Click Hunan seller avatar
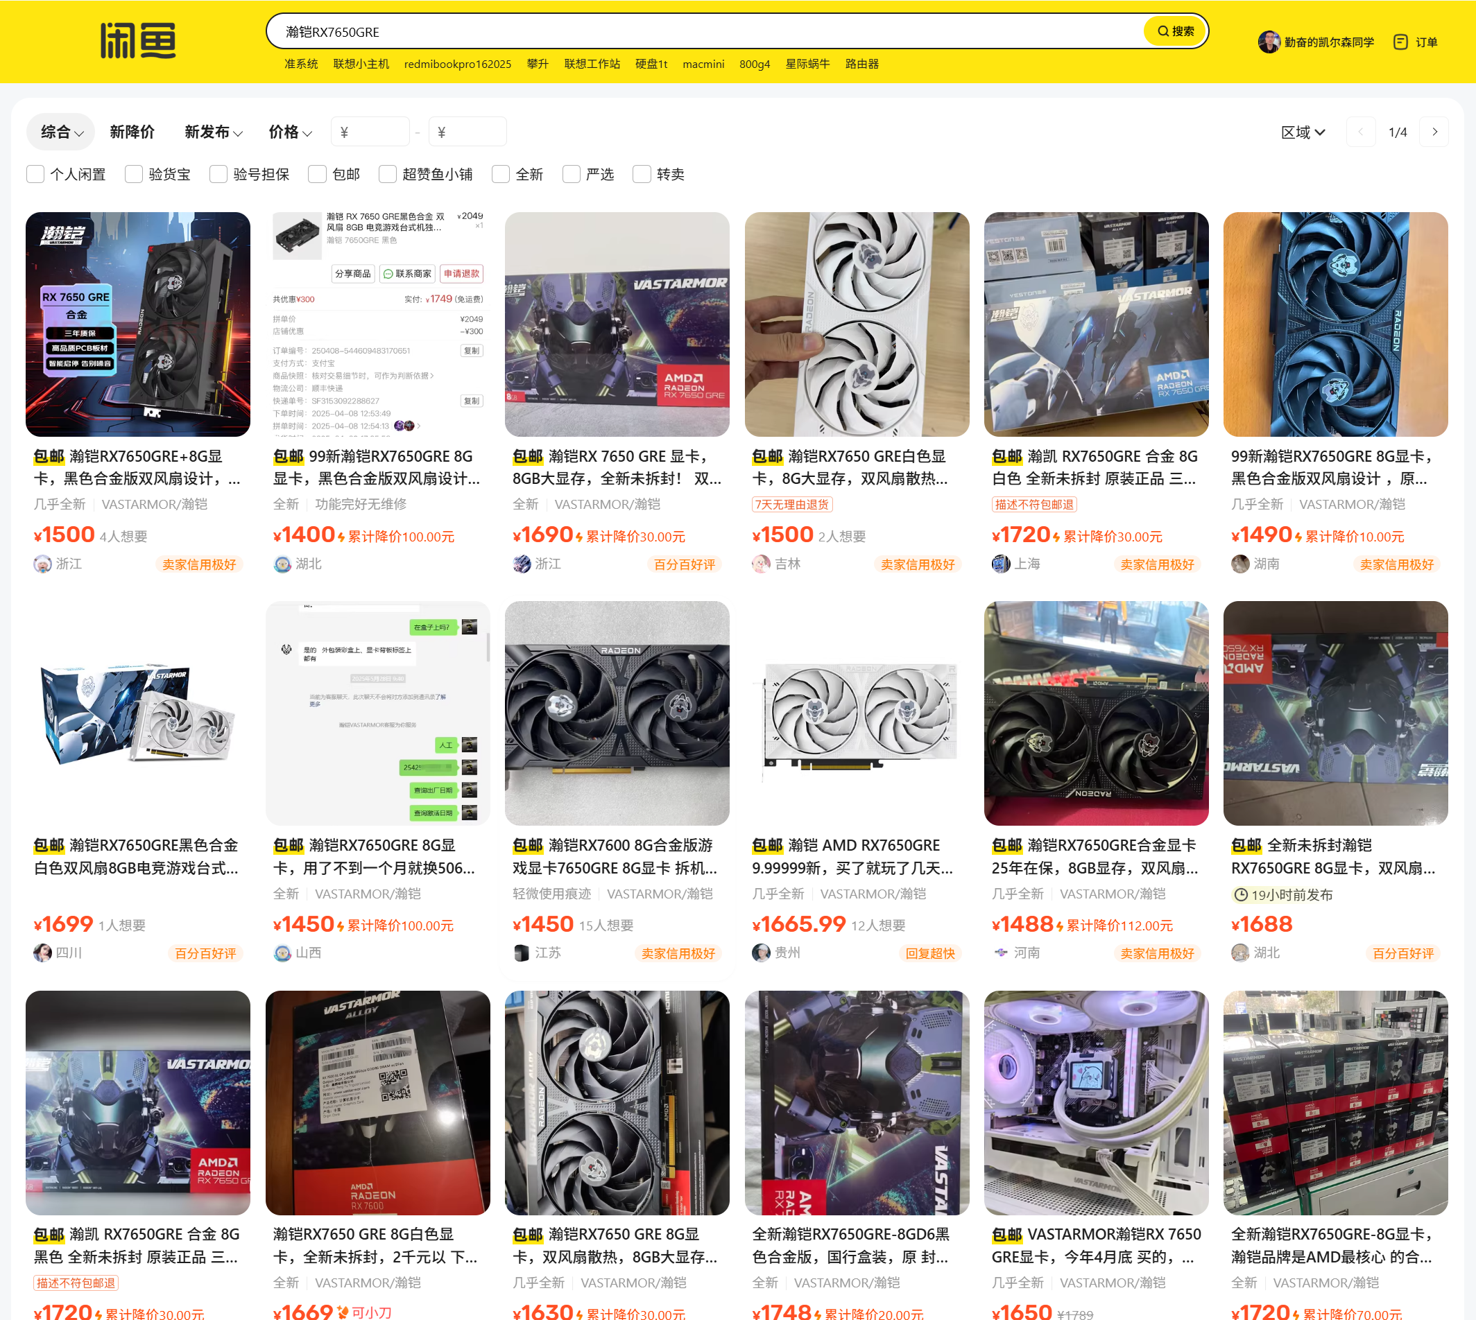 tap(1239, 564)
